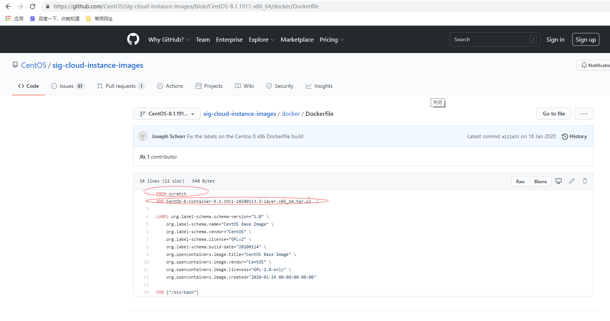Open the CentOS-8.1.191... branch selector
Viewport: 610px width, 321px height.
[x=167, y=114]
